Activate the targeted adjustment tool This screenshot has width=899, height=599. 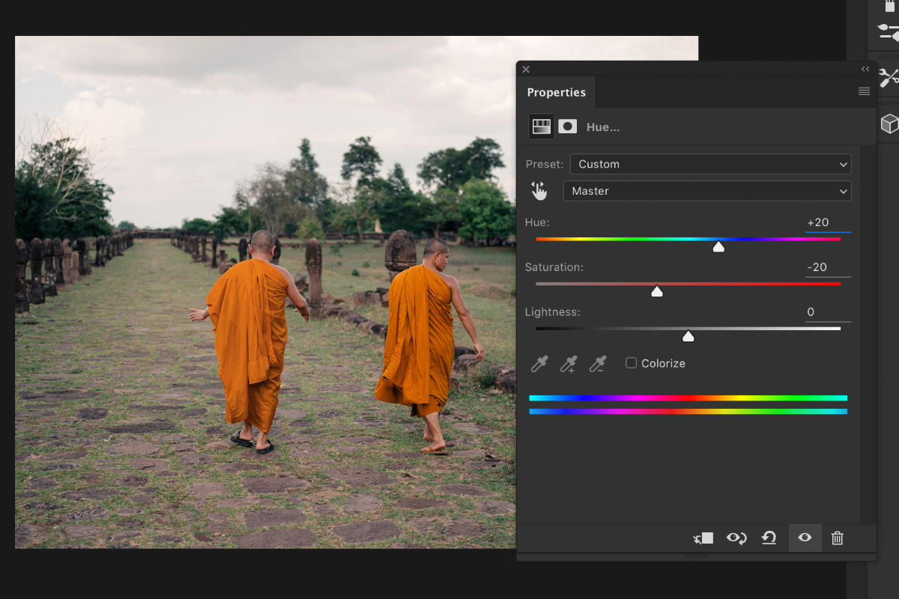pyautogui.click(x=539, y=190)
